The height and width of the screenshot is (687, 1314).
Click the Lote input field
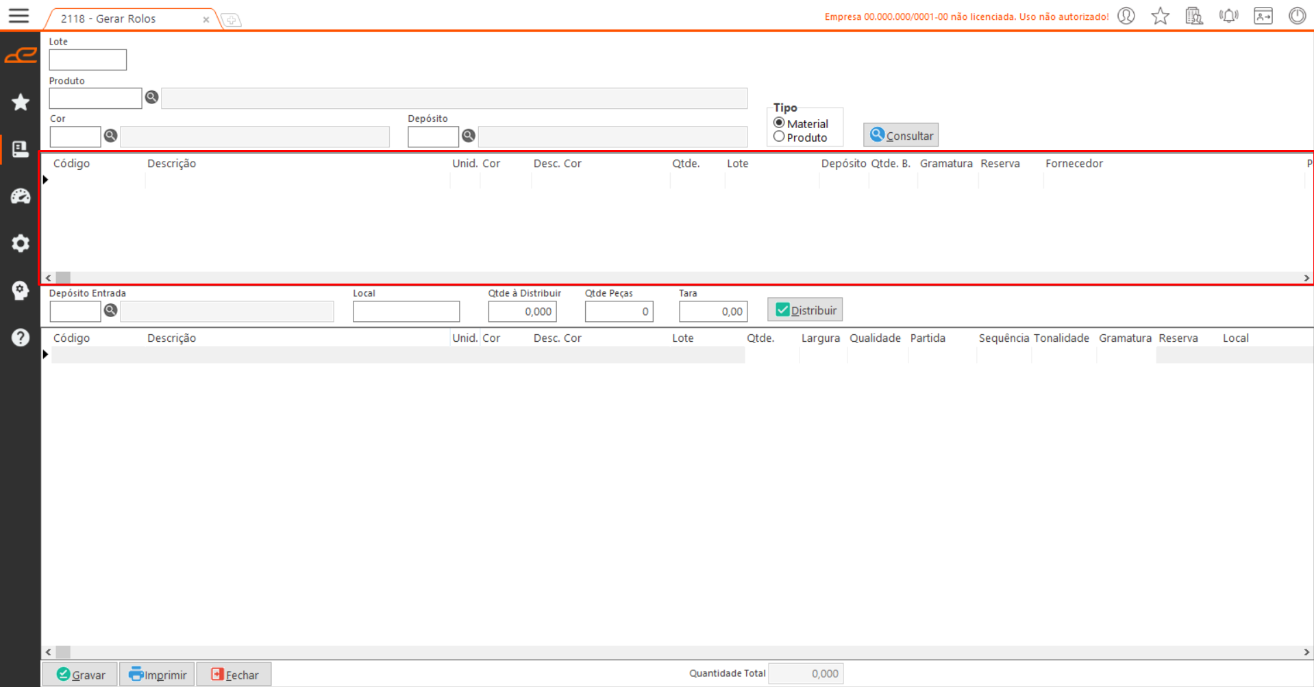coord(88,60)
